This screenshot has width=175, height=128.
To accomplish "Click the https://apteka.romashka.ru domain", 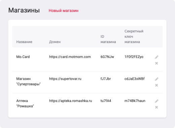I will click(x=70, y=101).
